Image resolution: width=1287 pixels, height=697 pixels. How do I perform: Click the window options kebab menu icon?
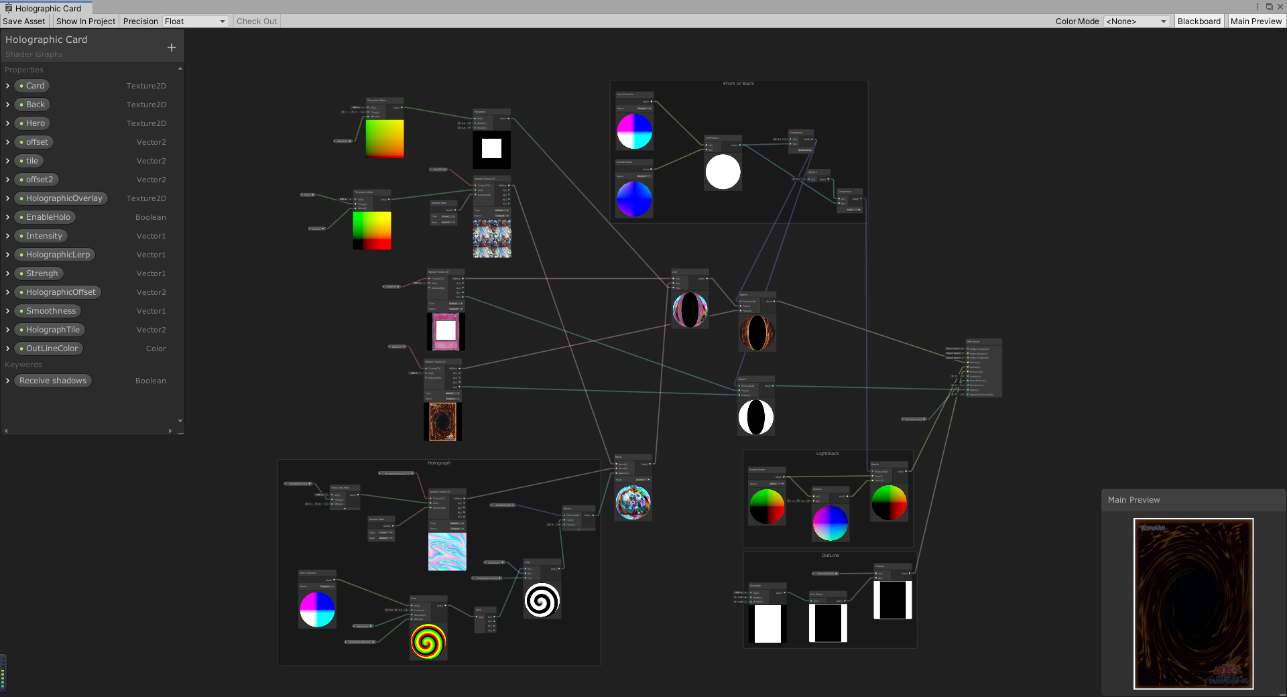1257,7
